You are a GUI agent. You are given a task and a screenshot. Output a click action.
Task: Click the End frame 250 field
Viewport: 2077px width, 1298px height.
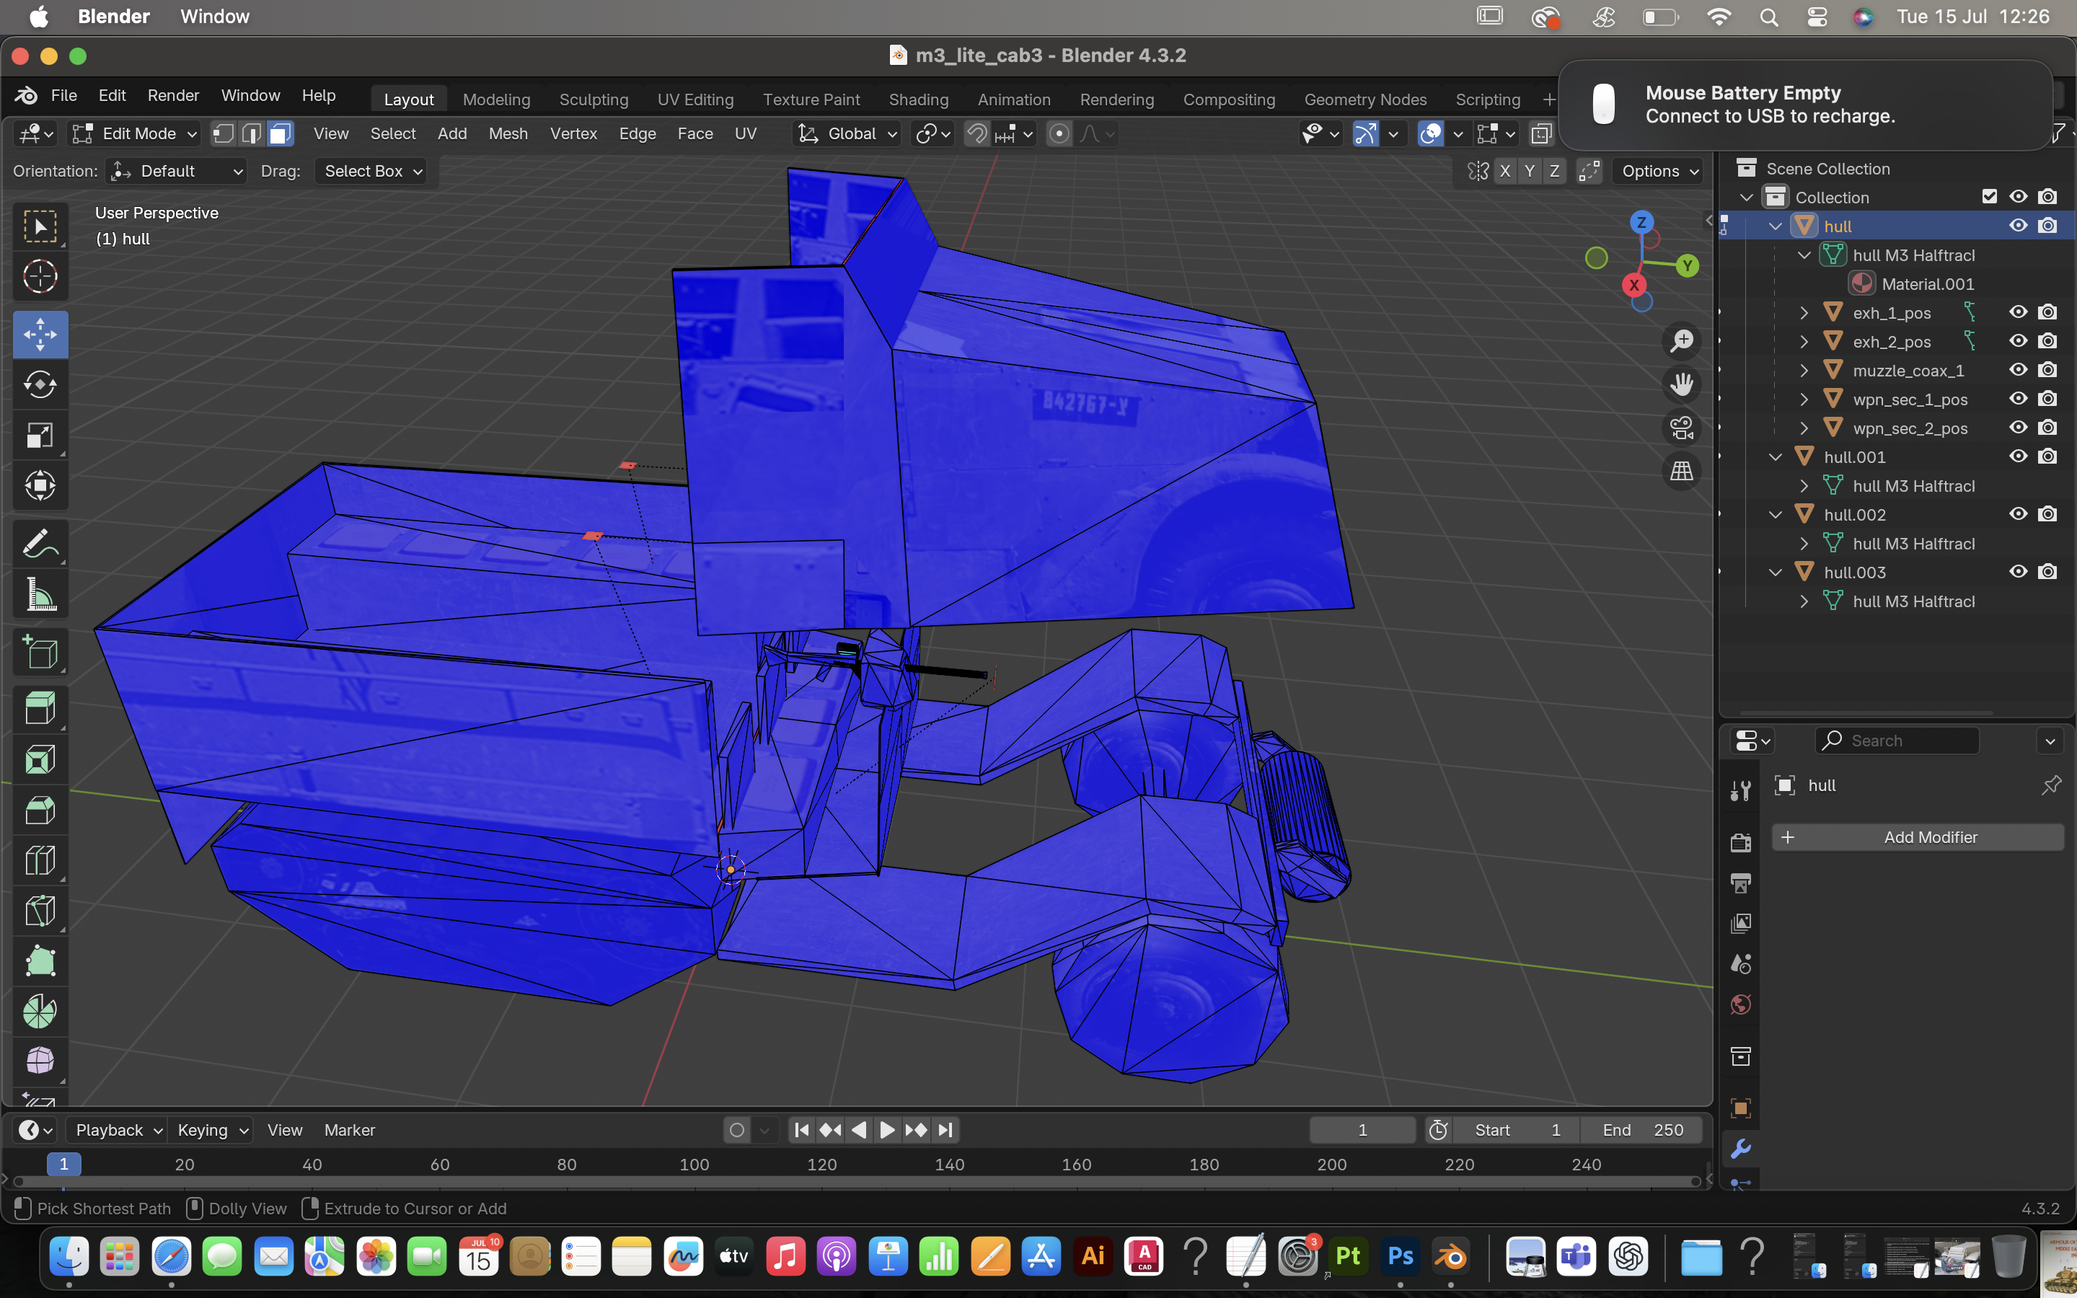pos(1643,1130)
